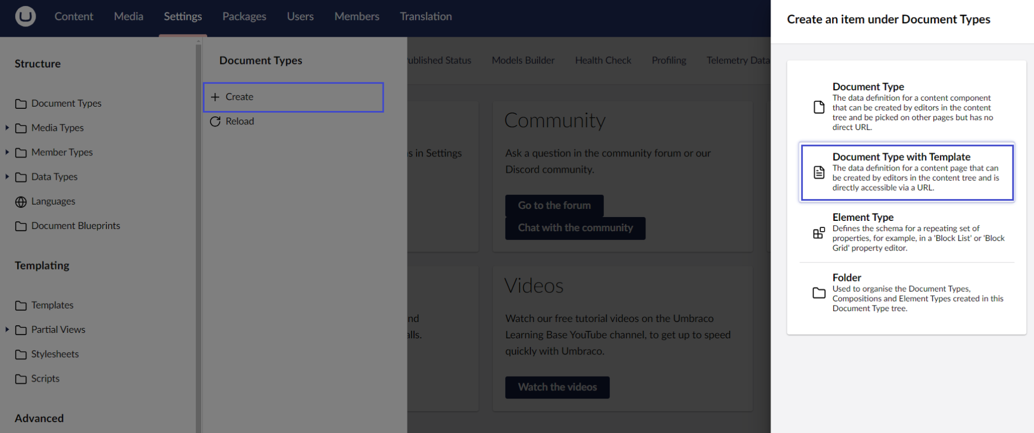Expand the Media Types tree node
The width and height of the screenshot is (1034, 433).
click(x=7, y=128)
